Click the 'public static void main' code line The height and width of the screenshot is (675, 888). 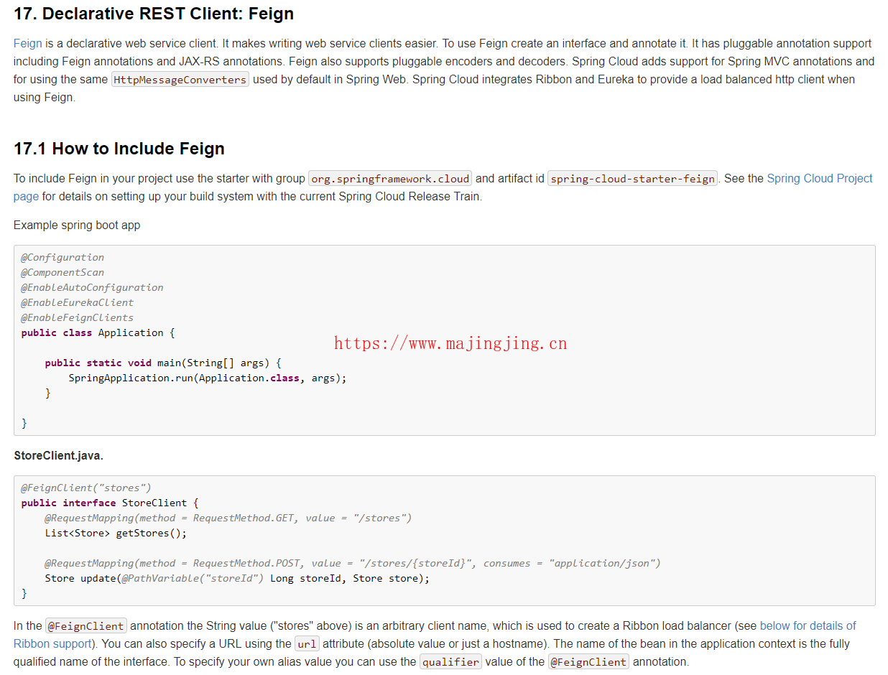point(163,363)
